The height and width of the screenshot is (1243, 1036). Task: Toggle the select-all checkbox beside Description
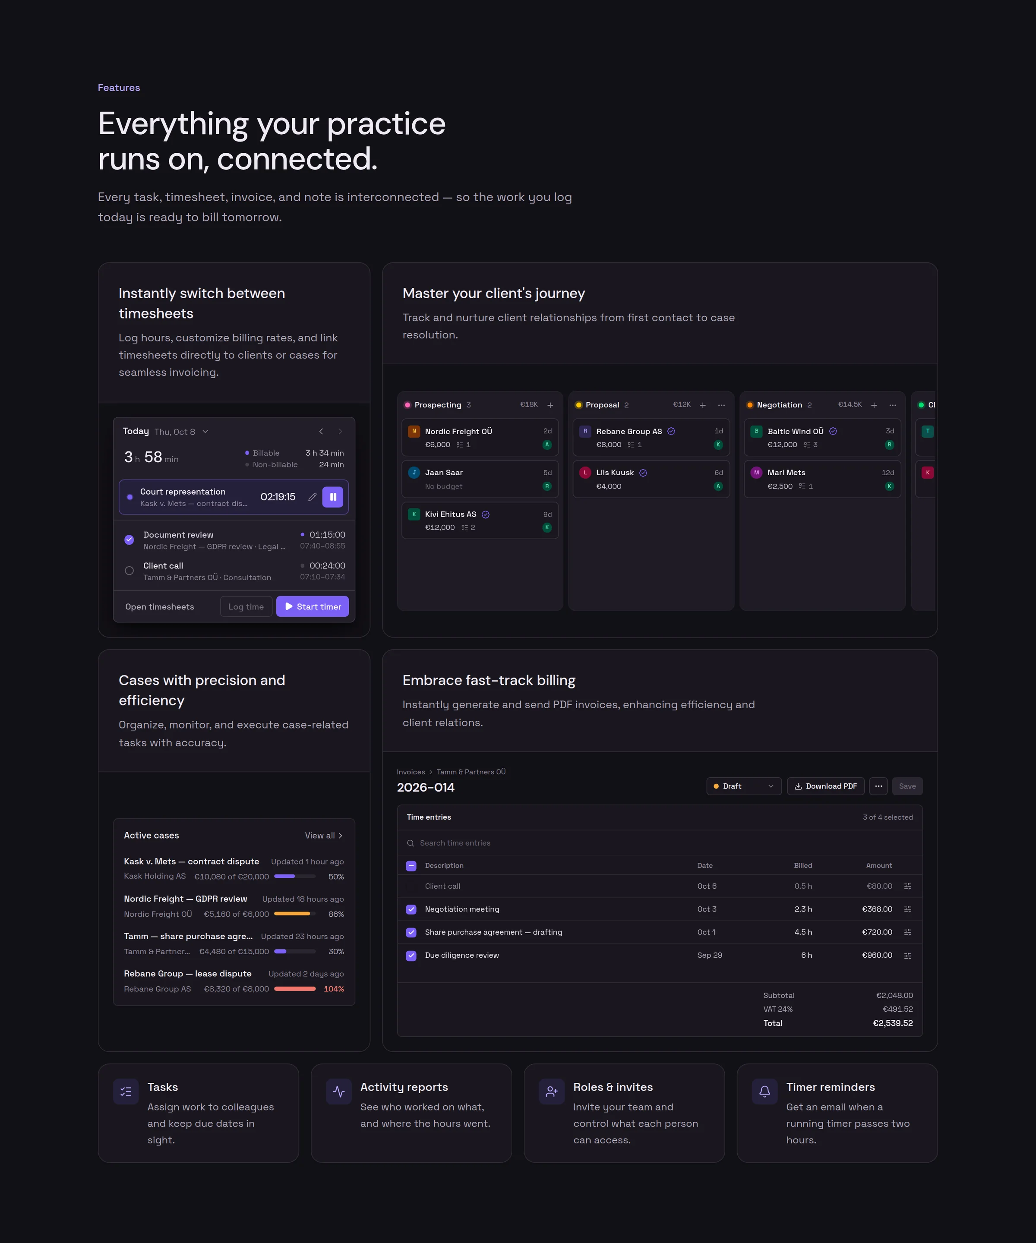(x=411, y=866)
